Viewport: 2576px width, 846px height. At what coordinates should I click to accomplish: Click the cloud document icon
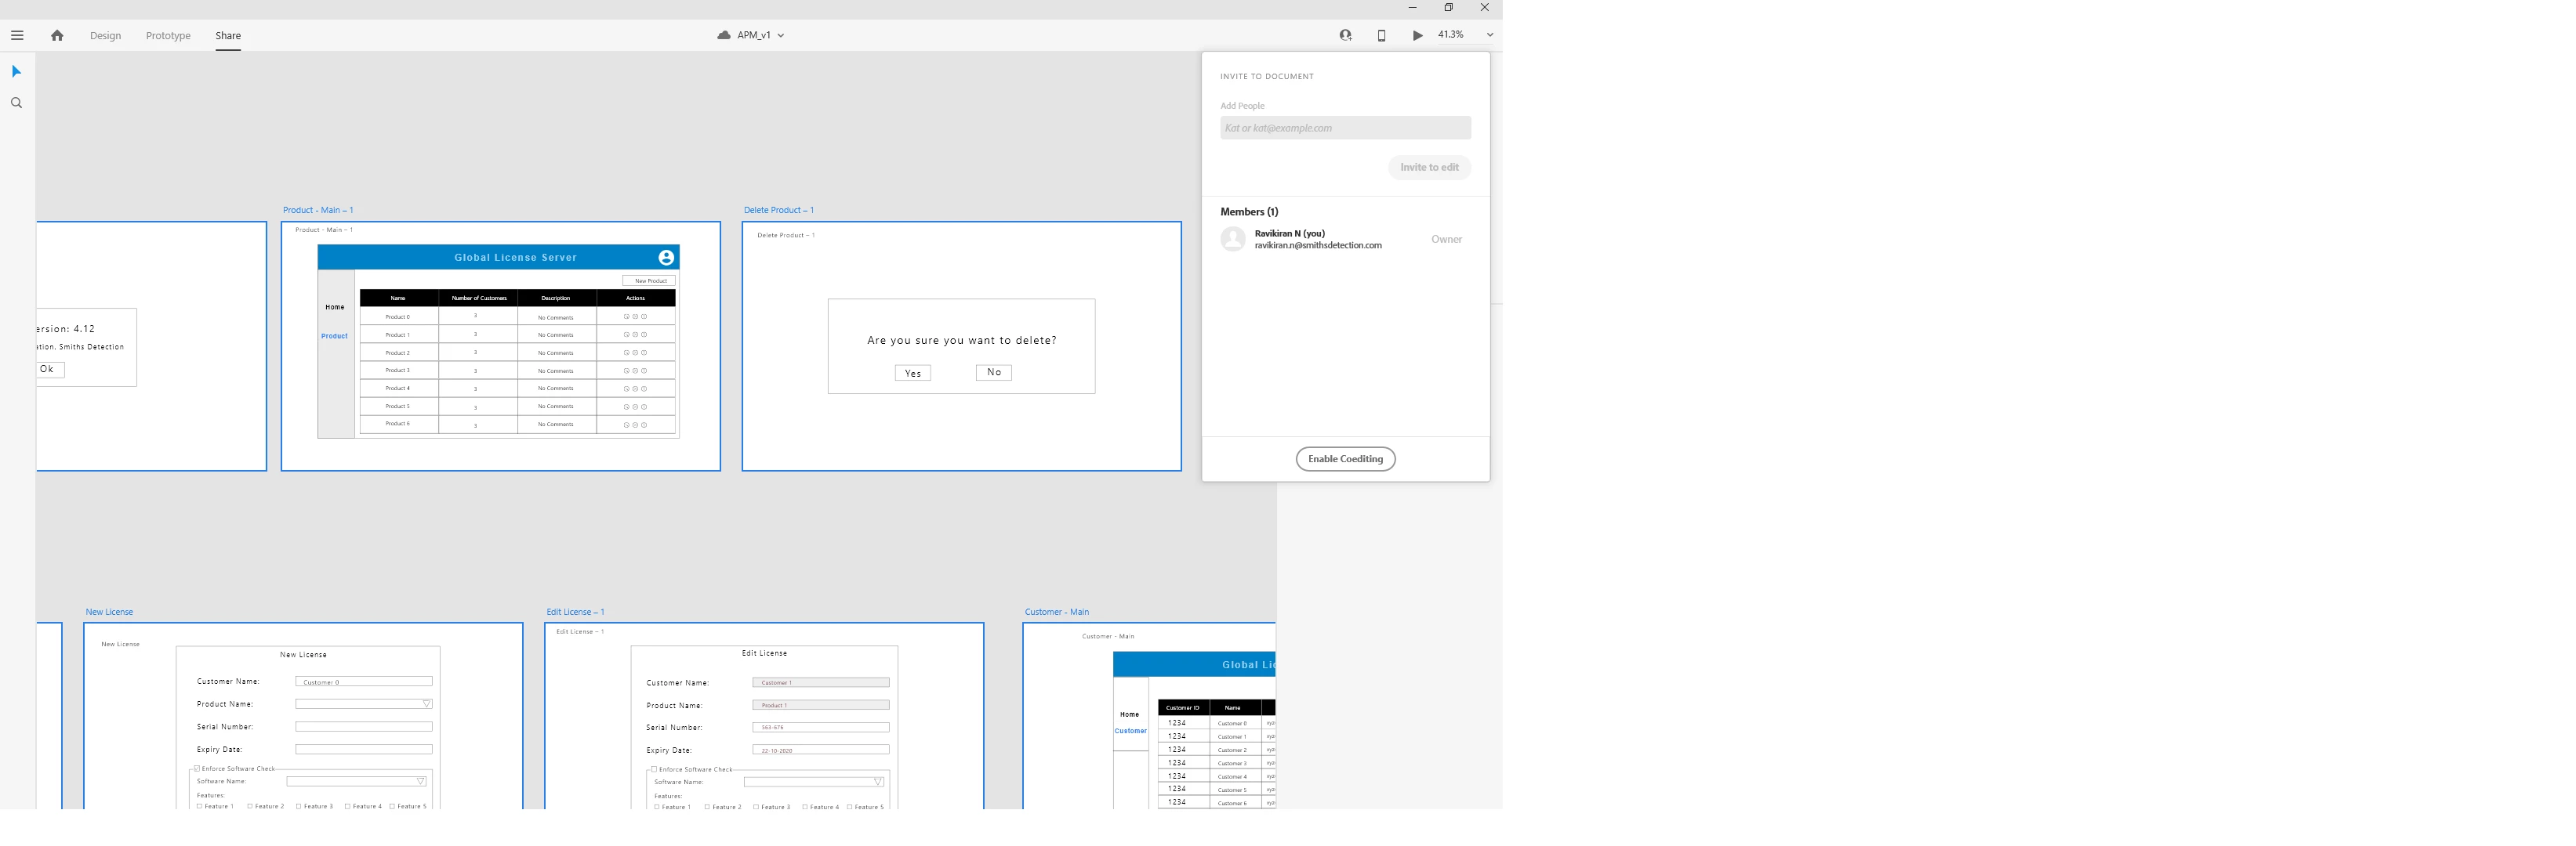[724, 35]
